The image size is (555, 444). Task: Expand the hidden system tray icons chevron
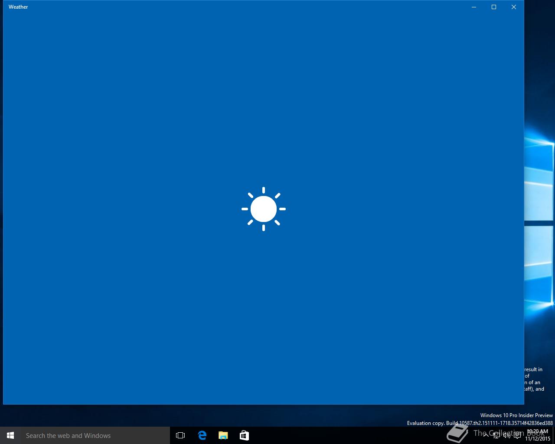point(486,435)
